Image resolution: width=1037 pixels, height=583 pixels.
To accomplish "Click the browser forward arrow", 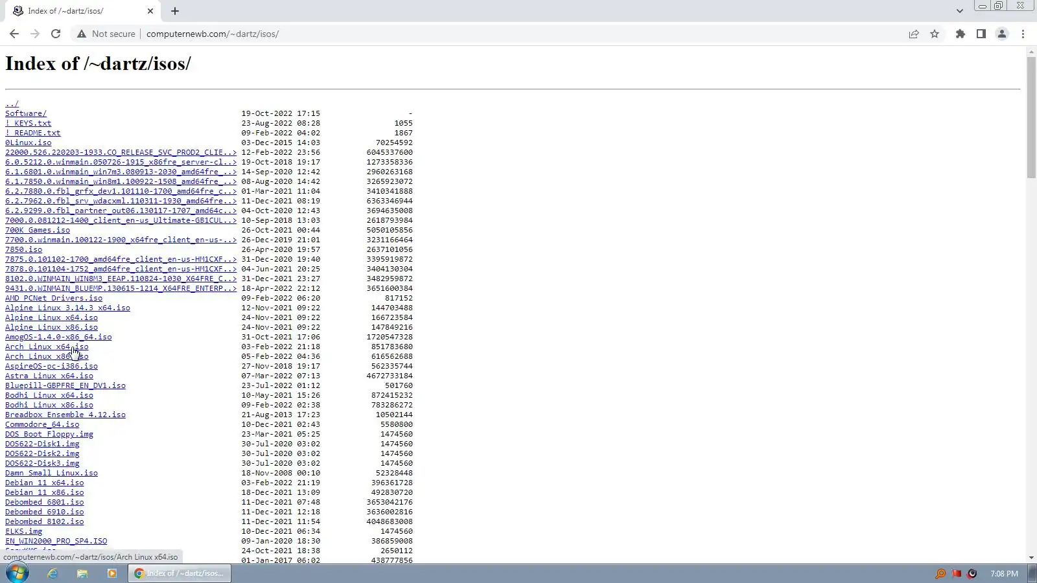I will (x=35, y=34).
